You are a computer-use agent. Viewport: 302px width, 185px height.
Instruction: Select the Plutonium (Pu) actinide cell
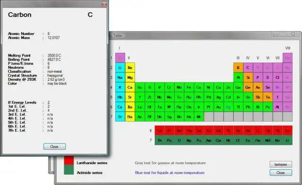pos(199,141)
